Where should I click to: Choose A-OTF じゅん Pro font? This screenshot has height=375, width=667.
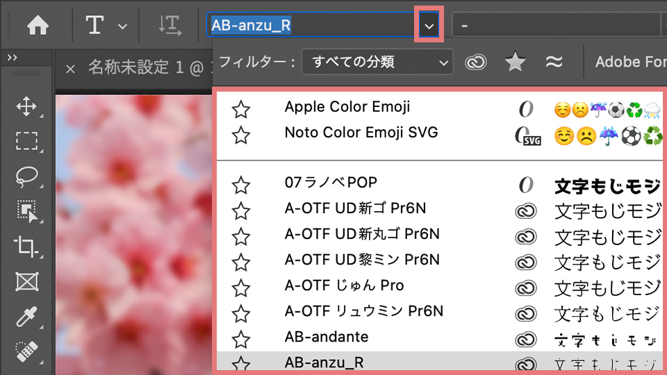click(344, 285)
